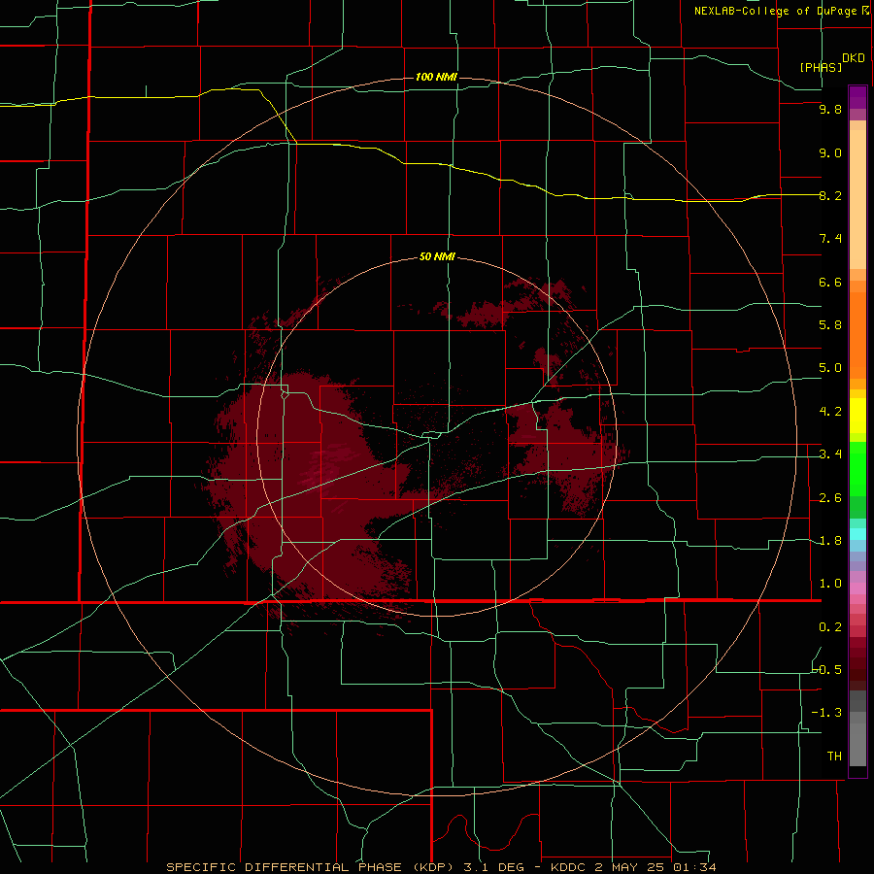Click the yellow segment of the color bar
The height and width of the screenshot is (874, 874).
pos(857,416)
